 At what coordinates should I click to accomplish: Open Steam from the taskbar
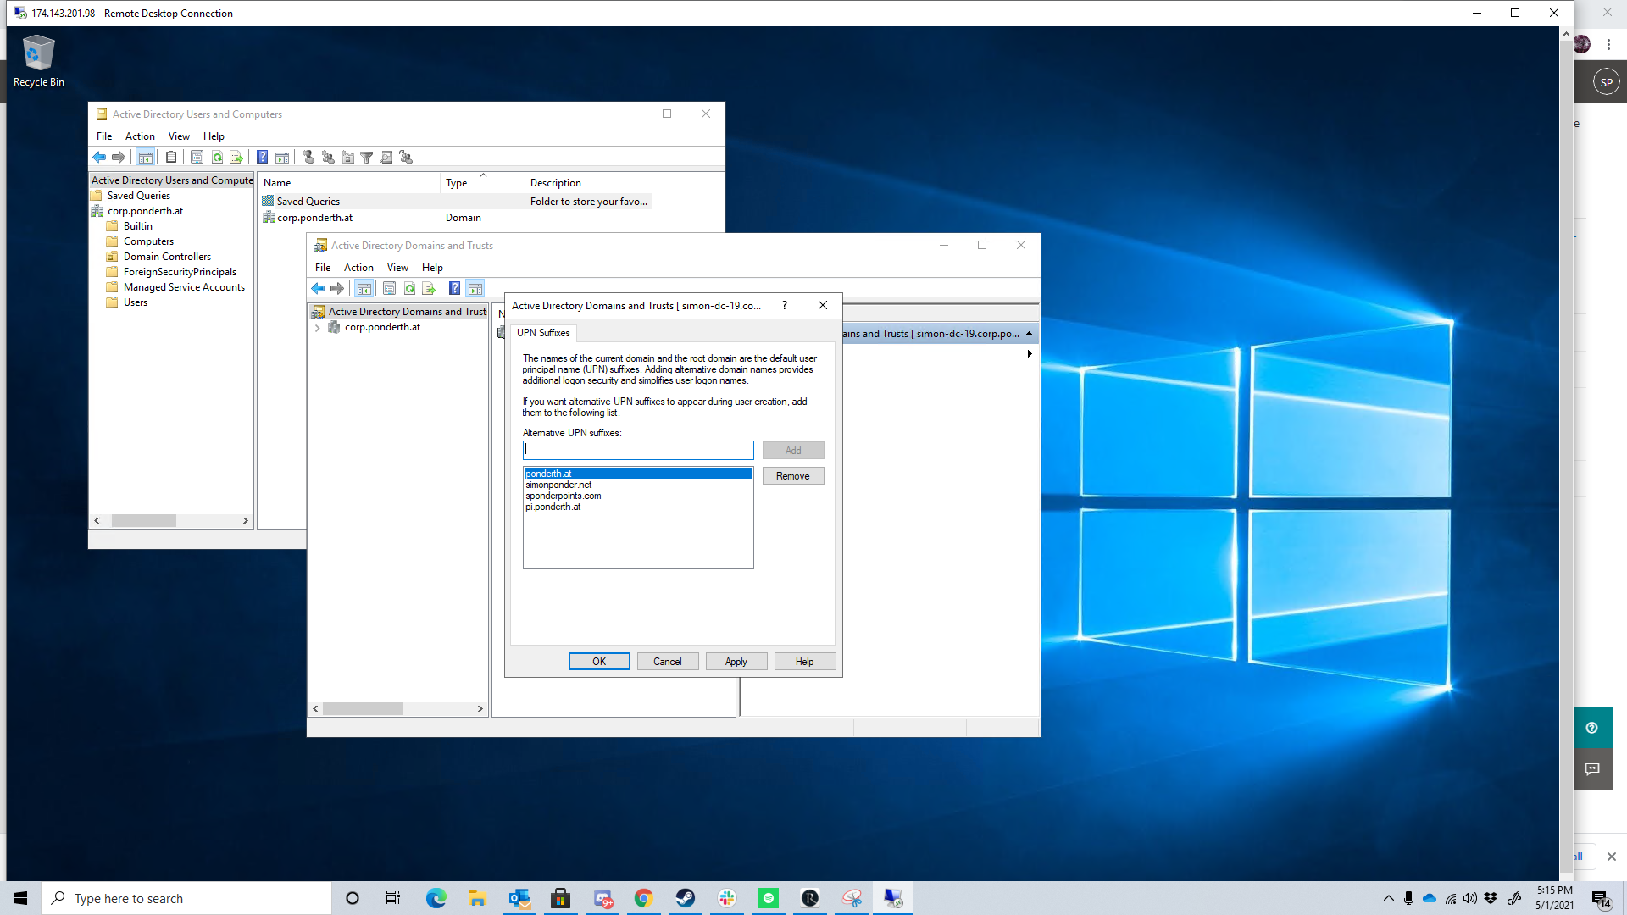click(x=686, y=898)
